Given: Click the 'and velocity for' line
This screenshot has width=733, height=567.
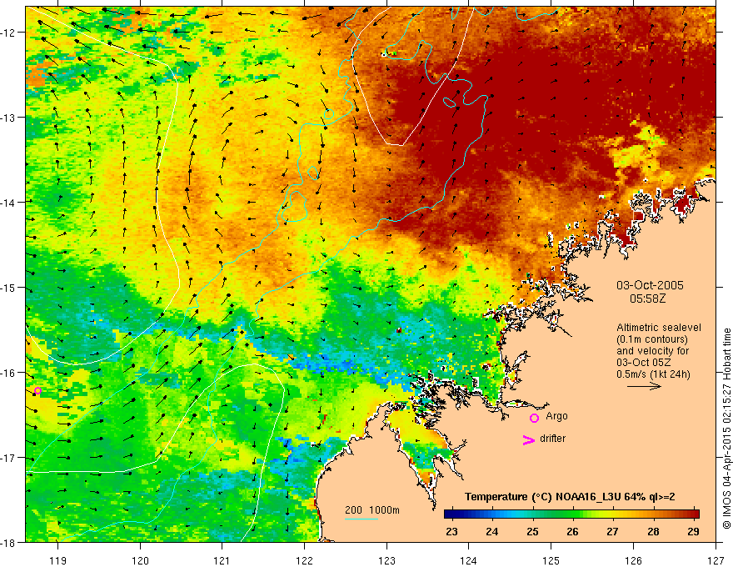Looking at the screenshot, I should click(x=652, y=351).
